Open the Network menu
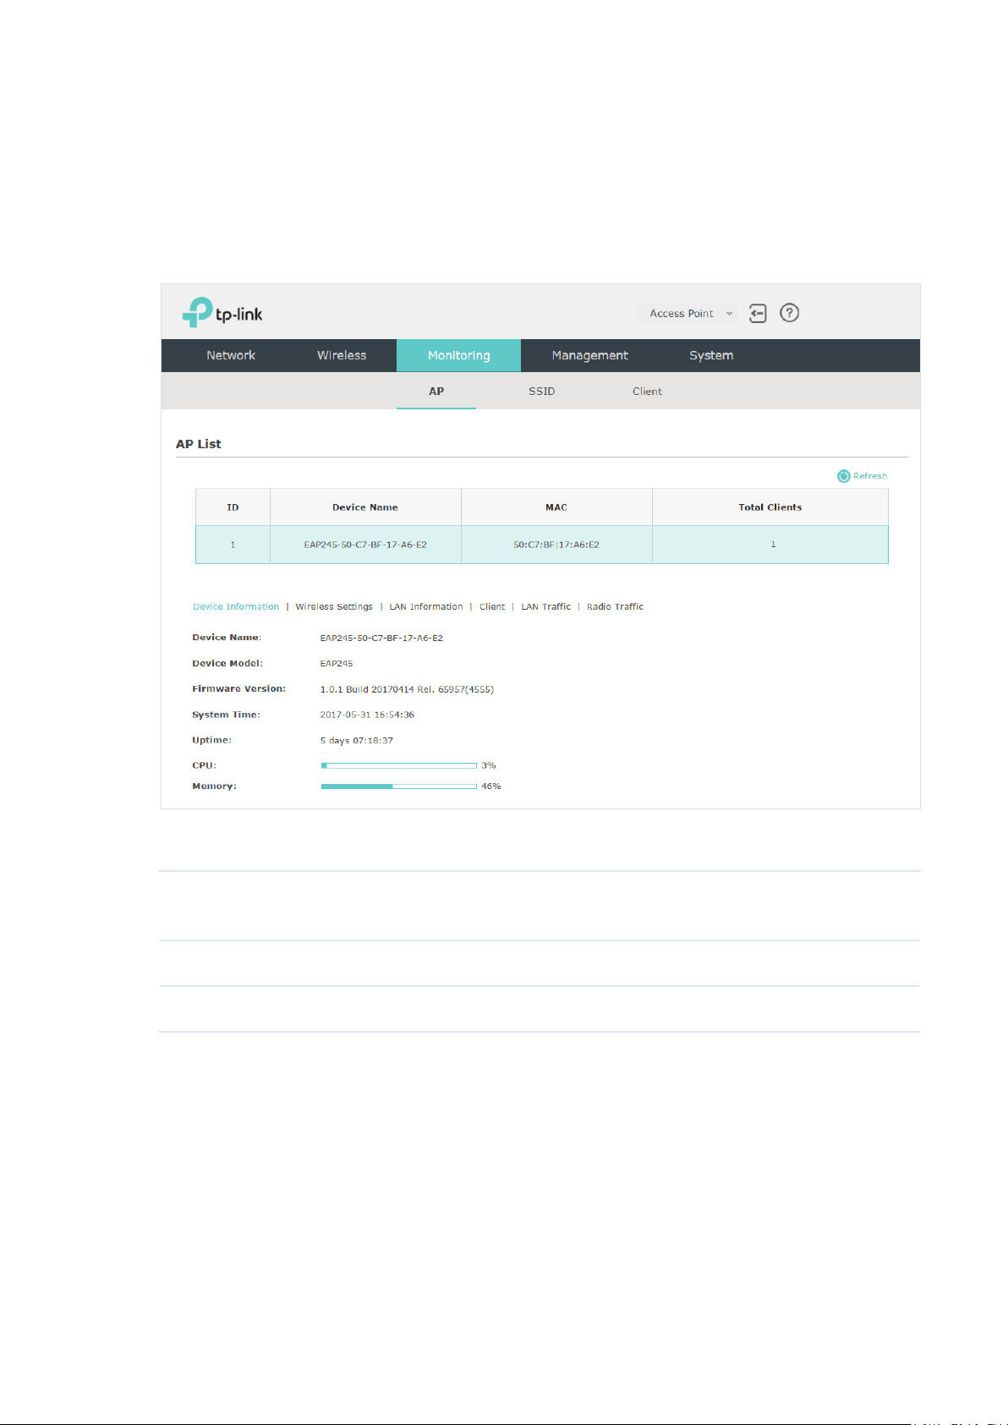The image size is (1008, 1425). [231, 355]
